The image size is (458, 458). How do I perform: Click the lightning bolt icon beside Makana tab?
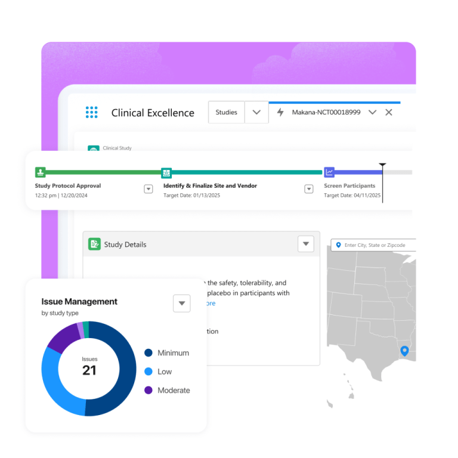click(x=280, y=112)
